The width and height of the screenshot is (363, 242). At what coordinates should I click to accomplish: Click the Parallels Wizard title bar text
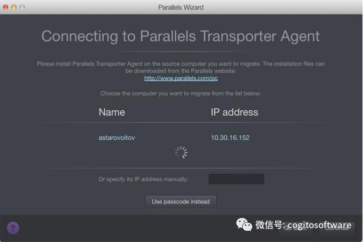tap(181, 7)
